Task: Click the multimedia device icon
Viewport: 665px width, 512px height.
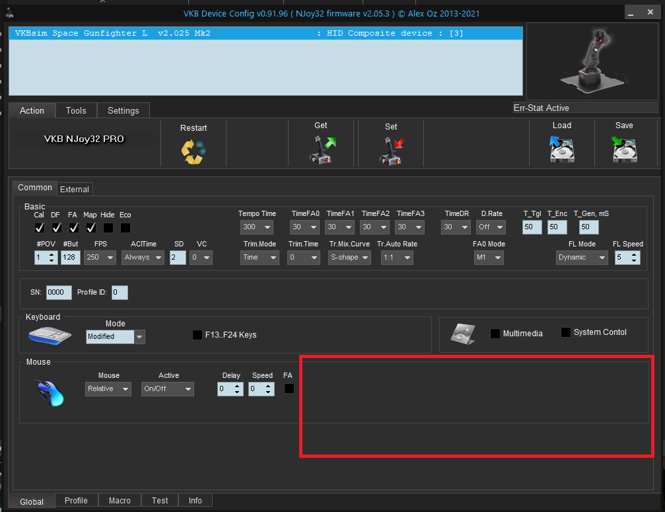Action: pyautogui.click(x=463, y=334)
